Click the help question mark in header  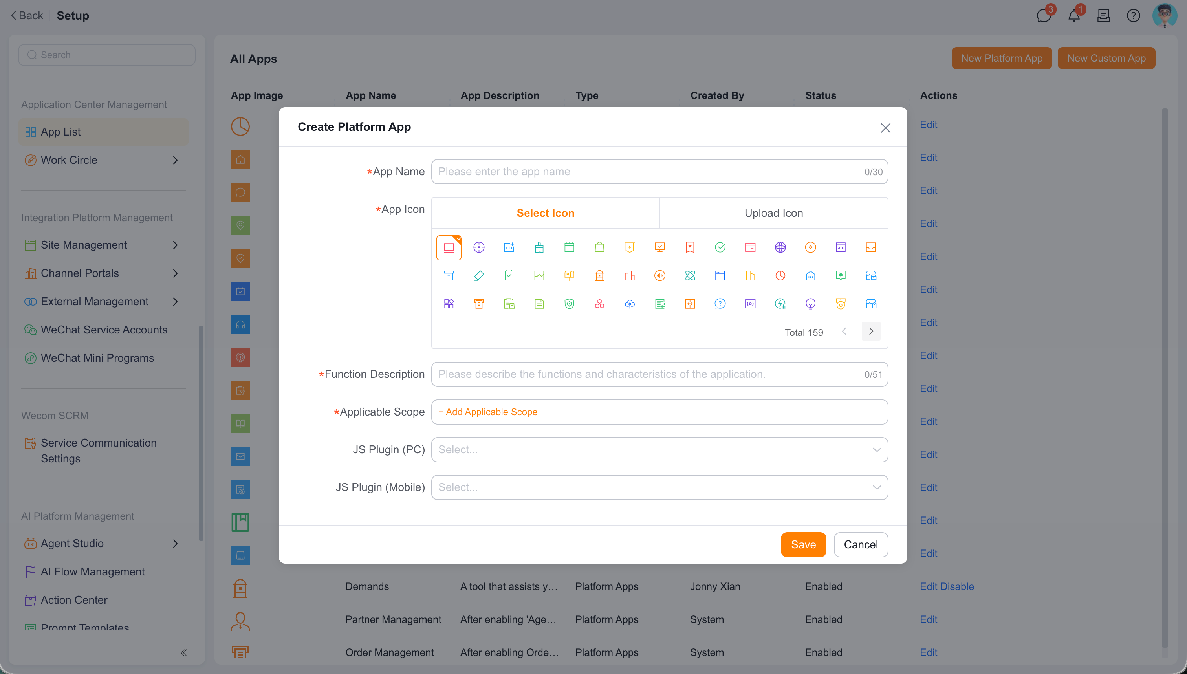coord(1133,16)
